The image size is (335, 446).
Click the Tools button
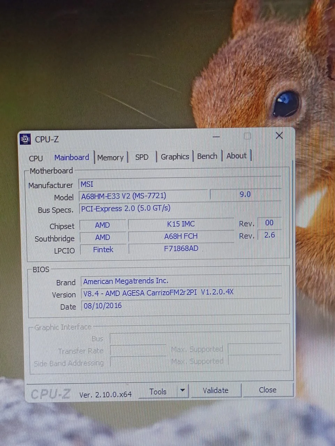[158, 392]
